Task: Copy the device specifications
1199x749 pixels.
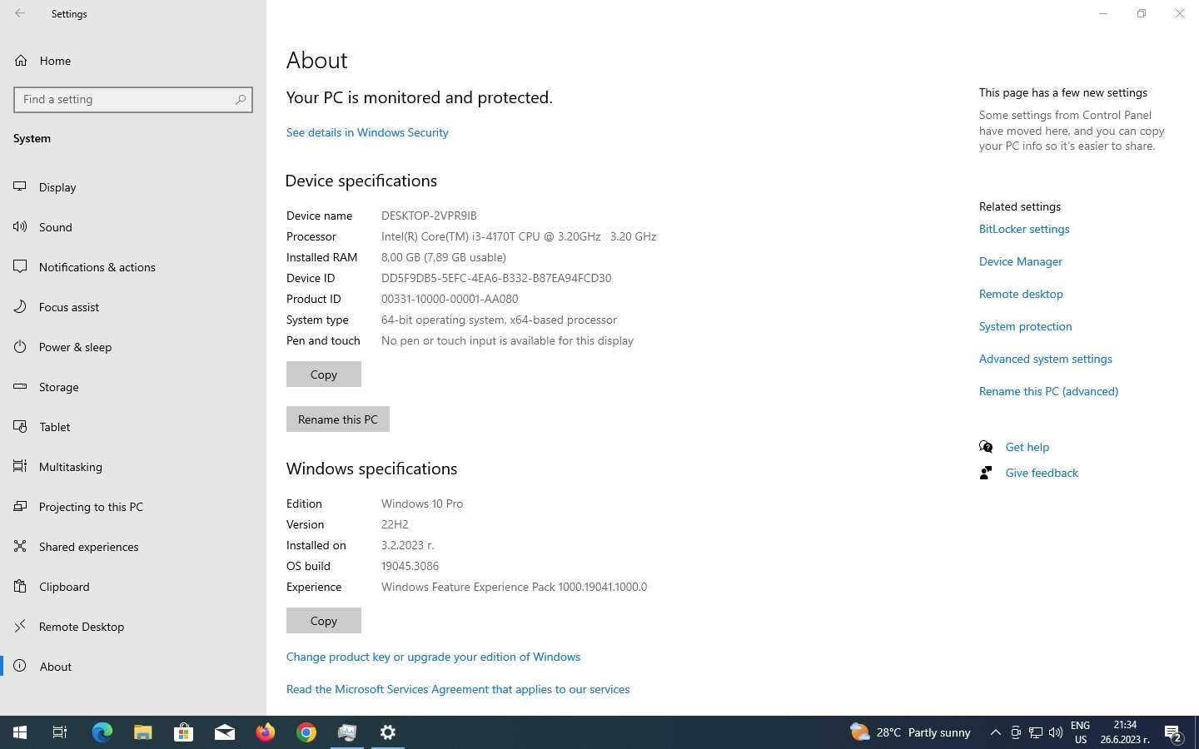Action: (x=324, y=374)
